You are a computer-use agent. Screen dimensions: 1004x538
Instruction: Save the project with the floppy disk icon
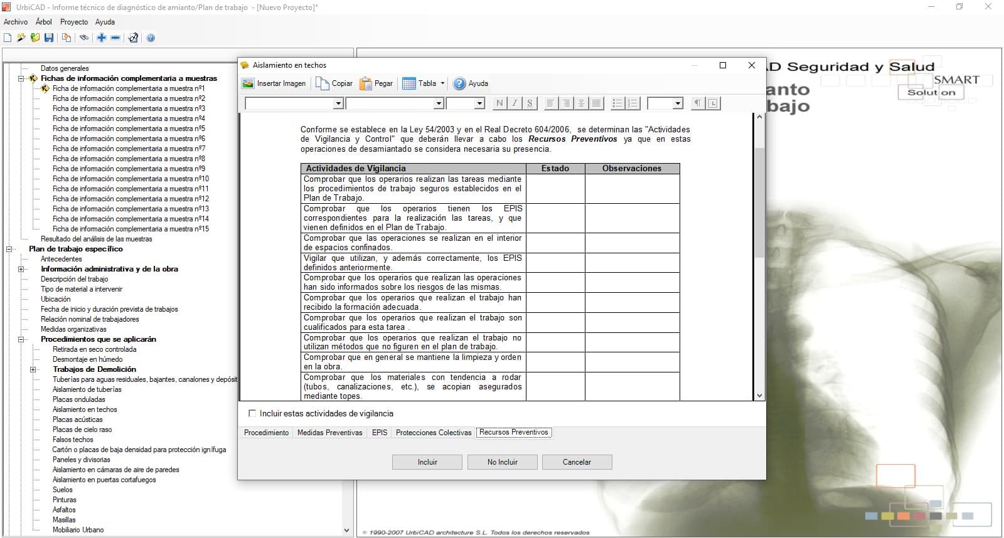pos(49,38)
